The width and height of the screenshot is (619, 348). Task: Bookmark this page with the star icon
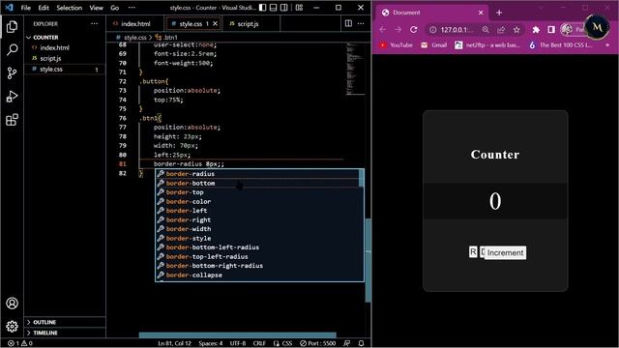pos(516,30)
